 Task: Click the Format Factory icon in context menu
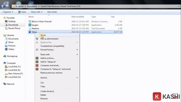[37, 50]
